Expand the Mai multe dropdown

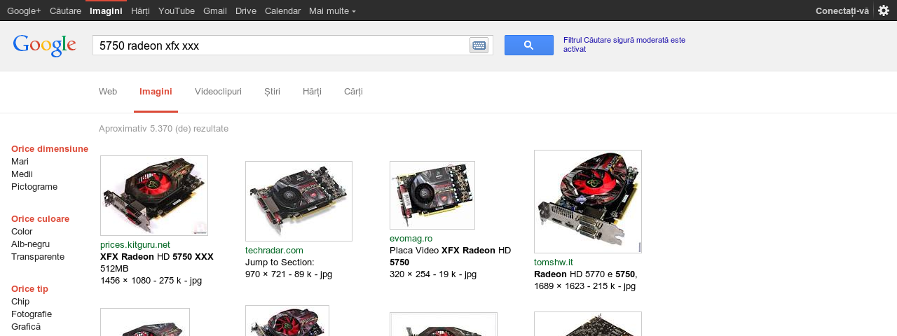[x=332, y=10]
